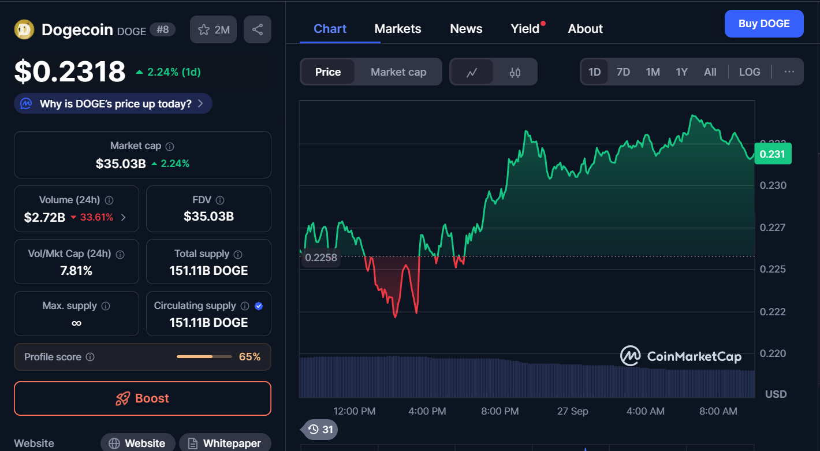Image resolution: width=820 pixels, height=451 pixels.
Task: Open Volume (24h) info icon
Action: (x=109, y=200)
